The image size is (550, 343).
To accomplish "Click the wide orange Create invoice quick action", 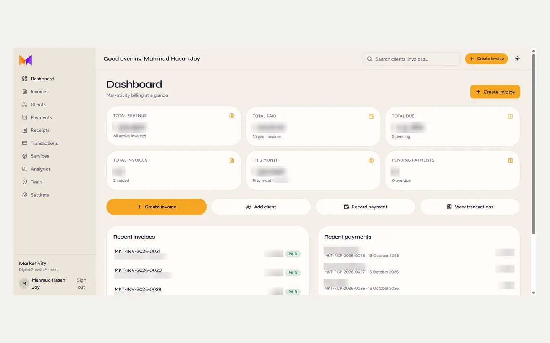I will (157, 207).
